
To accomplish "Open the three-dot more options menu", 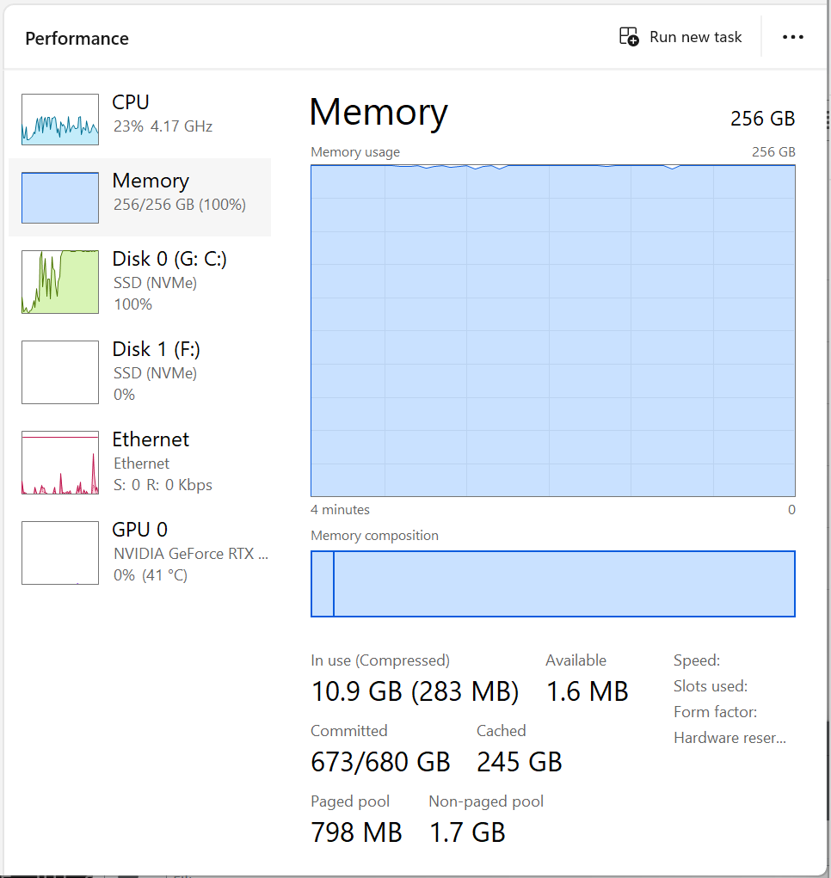I will click(x=792, y=37).
